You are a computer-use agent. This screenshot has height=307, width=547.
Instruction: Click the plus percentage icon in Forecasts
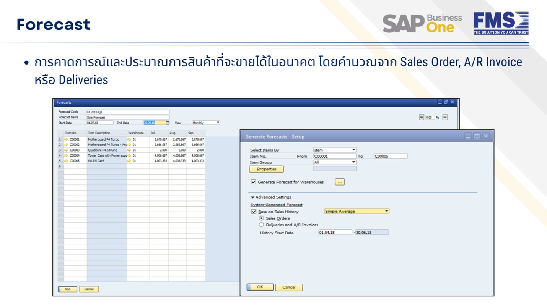click(422, 117)
